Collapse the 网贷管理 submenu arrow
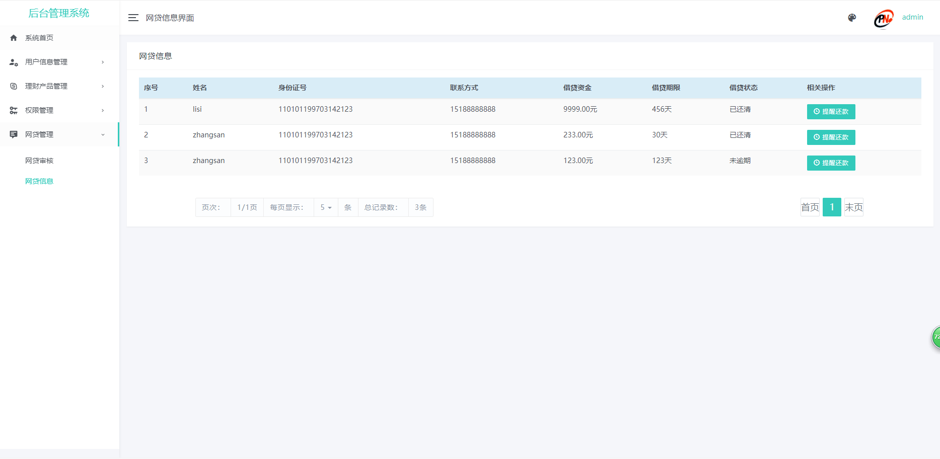Image resolution: width=940 pixels, height=459 pixels. coord(103,134)
